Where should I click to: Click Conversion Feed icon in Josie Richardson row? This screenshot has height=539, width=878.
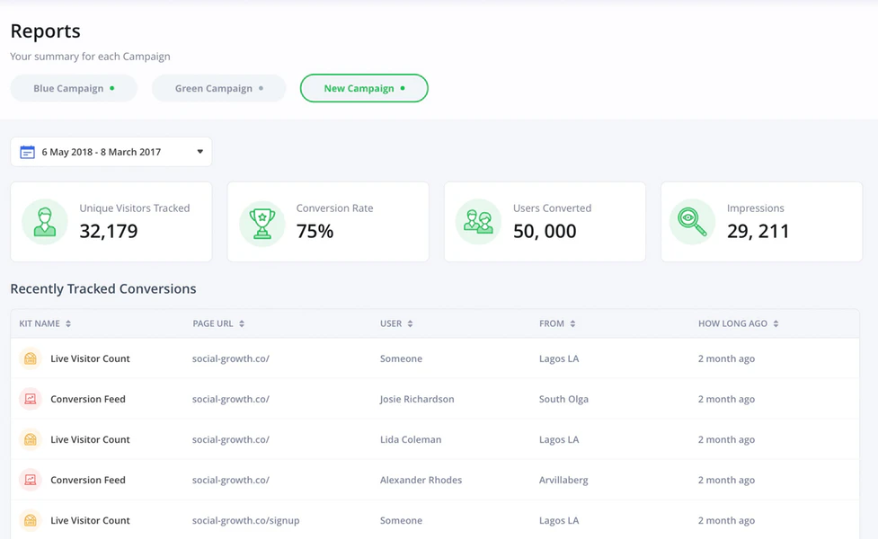31,399
